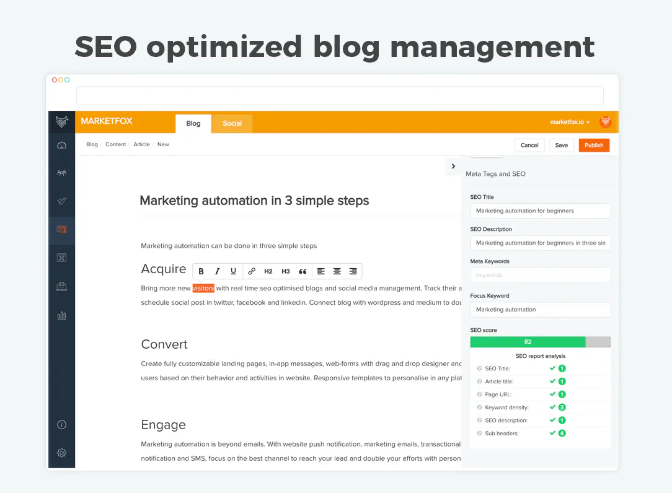Save the article draft
Screen dimensions: 672x493
coord(562,145)
